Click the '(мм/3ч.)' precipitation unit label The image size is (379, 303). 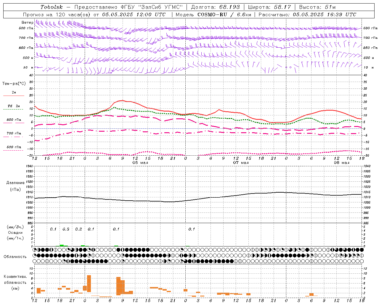click(x=15, y=227)
